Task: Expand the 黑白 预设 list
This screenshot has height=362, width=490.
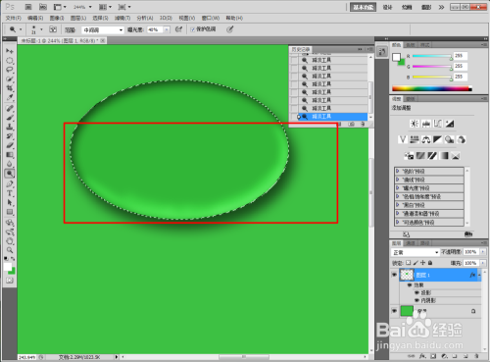Action: (398, 205)
